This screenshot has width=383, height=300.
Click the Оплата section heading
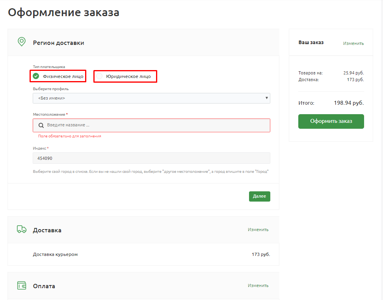click(44, 286)
